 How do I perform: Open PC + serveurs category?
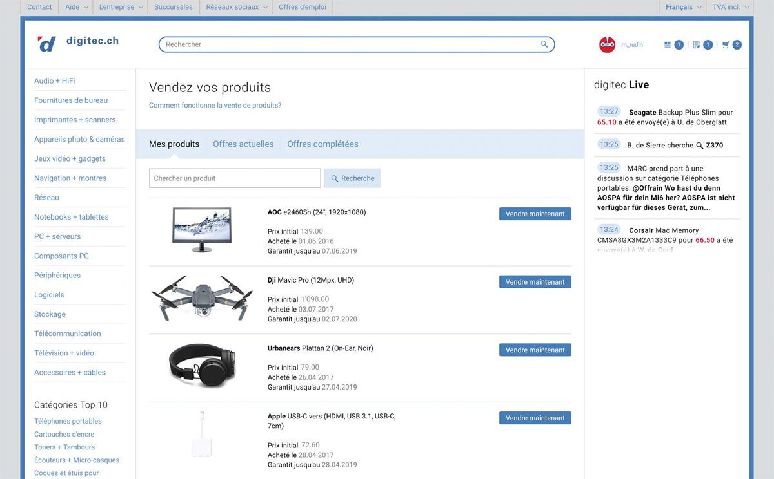pyautogui.click(x=57, y=236)
